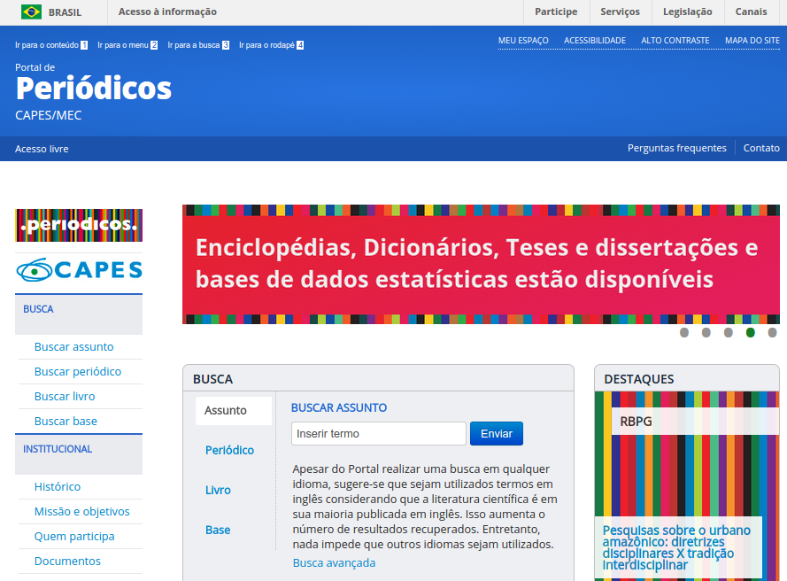Image resolution: width=787 pixels, height=581 pixels.
Task: Click Acesso livre in blue bar
Action: pyautogui.click(x=42, y=149)
